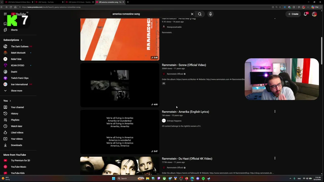Open Playlists from the sidebar

point(15,120)
